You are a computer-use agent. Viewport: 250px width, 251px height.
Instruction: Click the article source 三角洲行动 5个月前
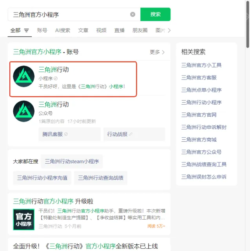click(x=60, y=226)
